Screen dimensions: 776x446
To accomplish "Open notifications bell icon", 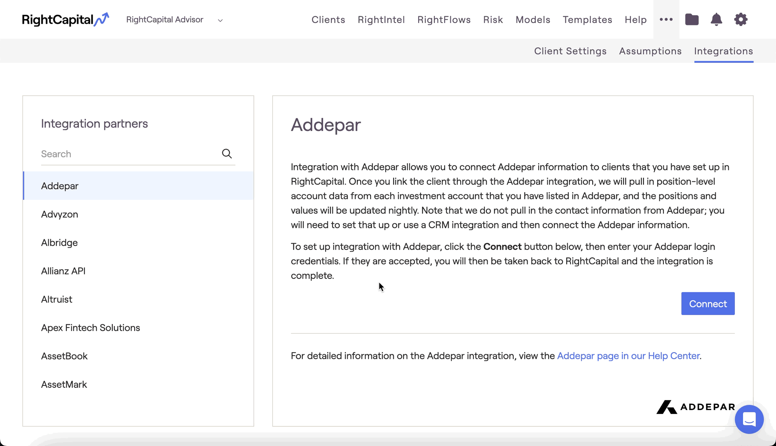I will tap(716, 19).
